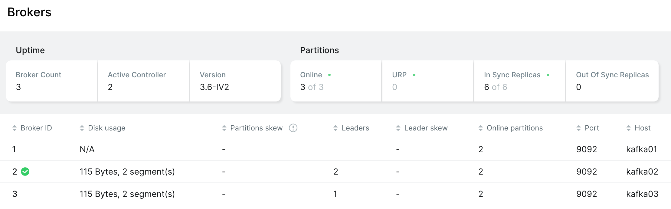Click the URP metric card
This screenshot has width=671, height=209.
click(428, 81)
